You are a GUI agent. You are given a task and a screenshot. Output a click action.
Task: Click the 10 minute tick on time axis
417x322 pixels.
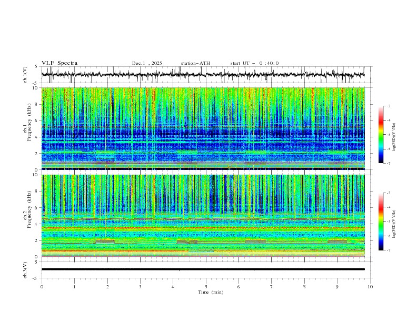pos(370,287)
